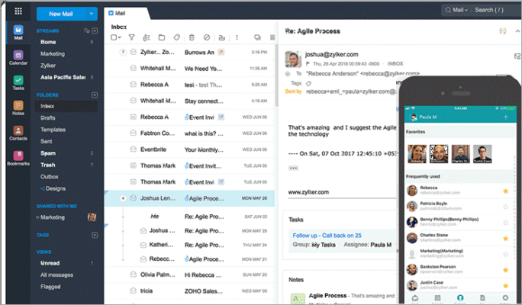Click the www.zylker.com link in the email
The height and width of the screenshot is (305, 522).
[x=308, y=192]
